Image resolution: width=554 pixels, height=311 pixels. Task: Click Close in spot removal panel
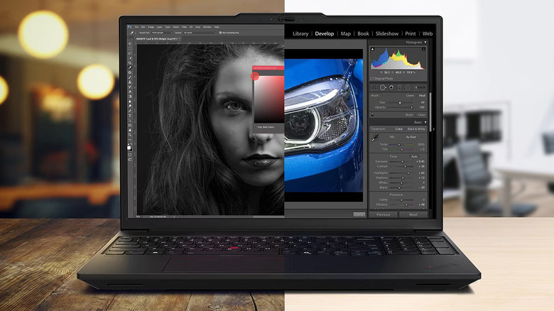[421, 115]
